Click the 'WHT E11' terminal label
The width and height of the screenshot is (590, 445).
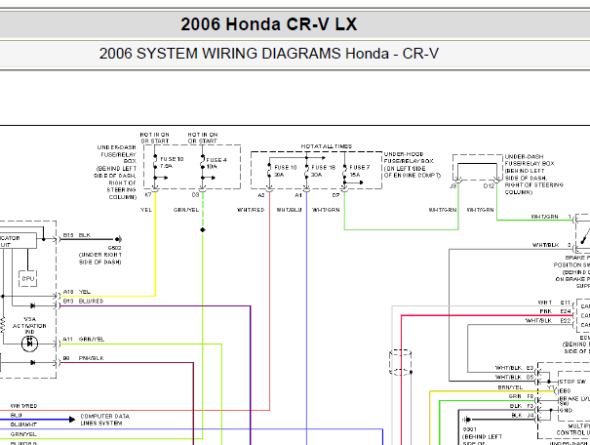pyautogui.click(x=554, y=303)
